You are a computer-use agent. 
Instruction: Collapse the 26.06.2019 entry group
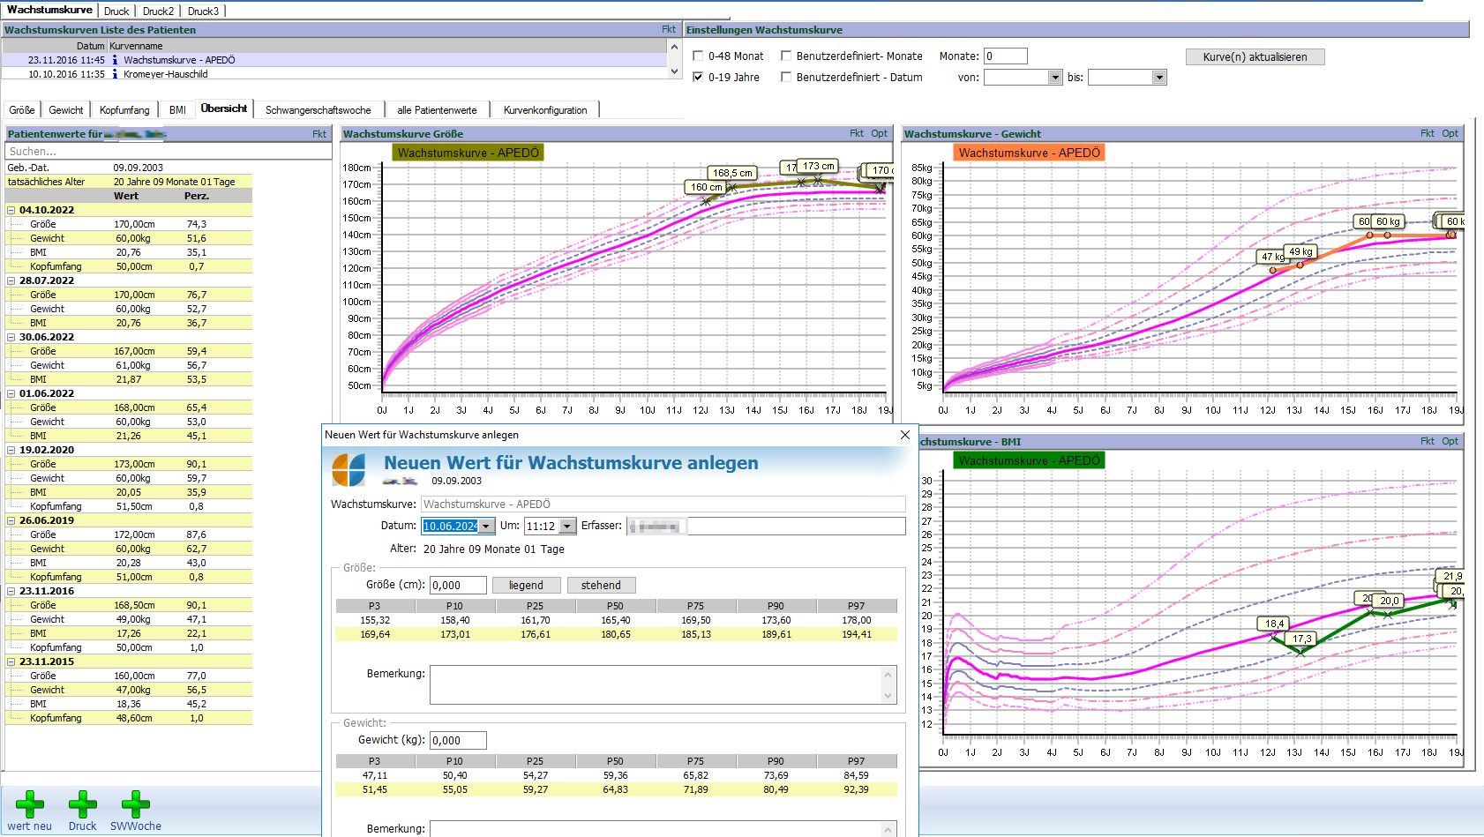pos(11,520)
